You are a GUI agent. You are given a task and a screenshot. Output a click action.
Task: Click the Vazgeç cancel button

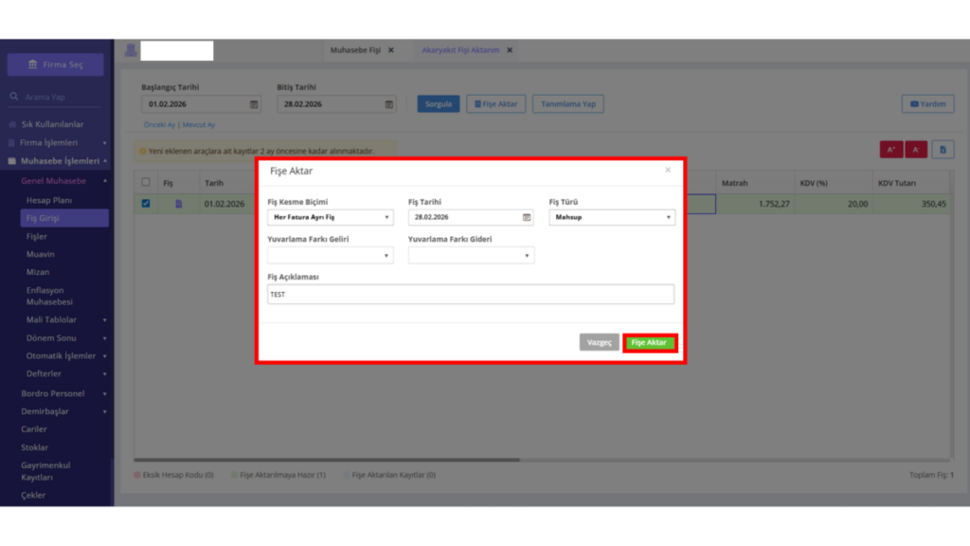tap(599, 342)
